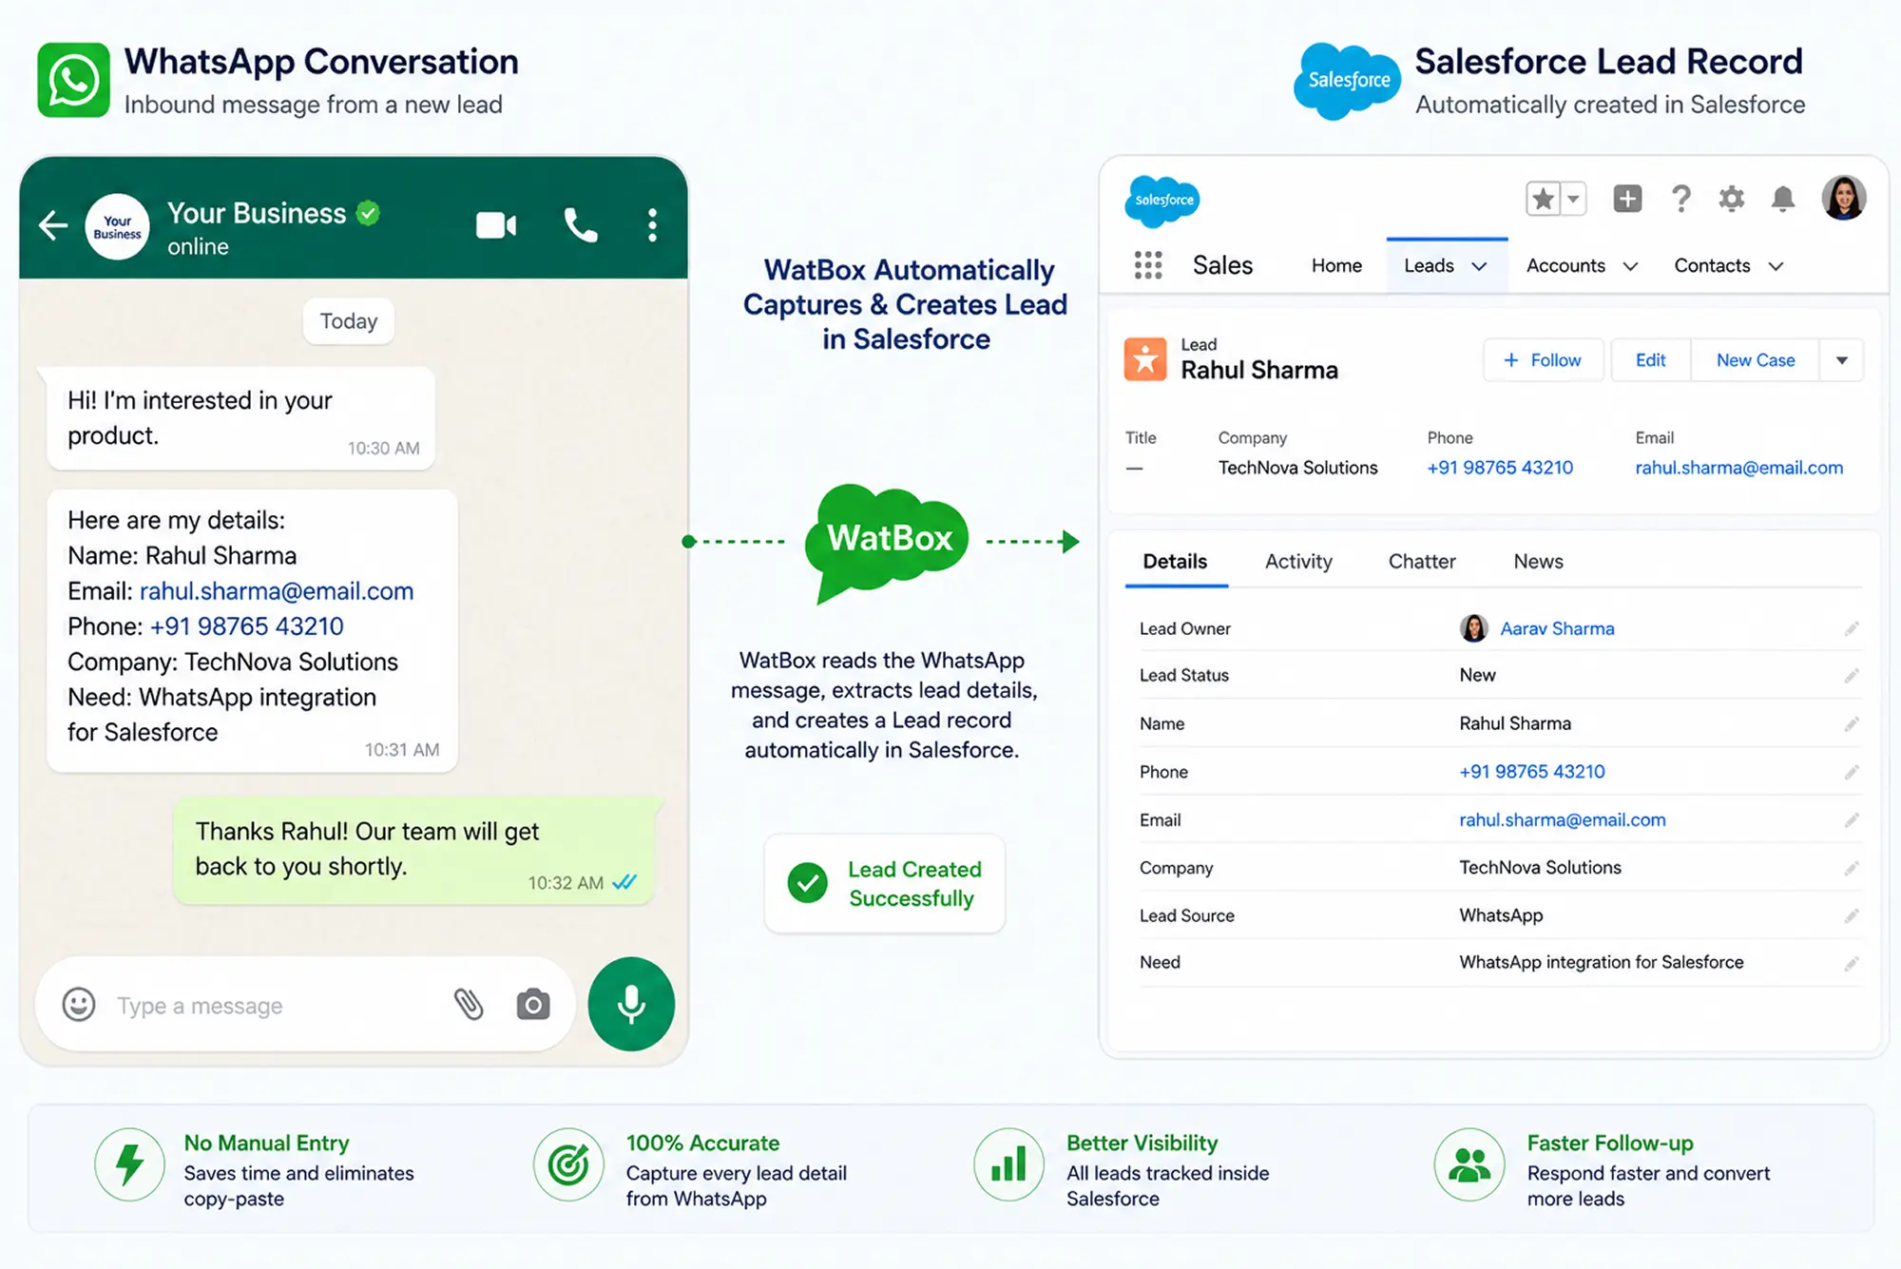The width and height of the screenshot is (1901, 1269).
Task: Tap the phone number link in chat message
Action: pos(247,626)
